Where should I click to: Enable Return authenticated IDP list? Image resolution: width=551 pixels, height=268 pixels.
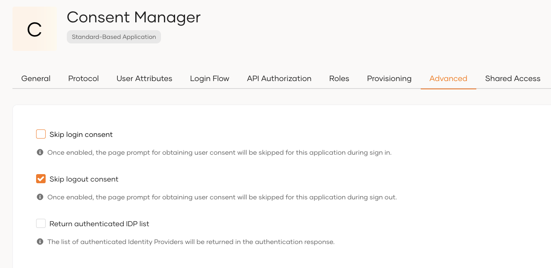41,223
